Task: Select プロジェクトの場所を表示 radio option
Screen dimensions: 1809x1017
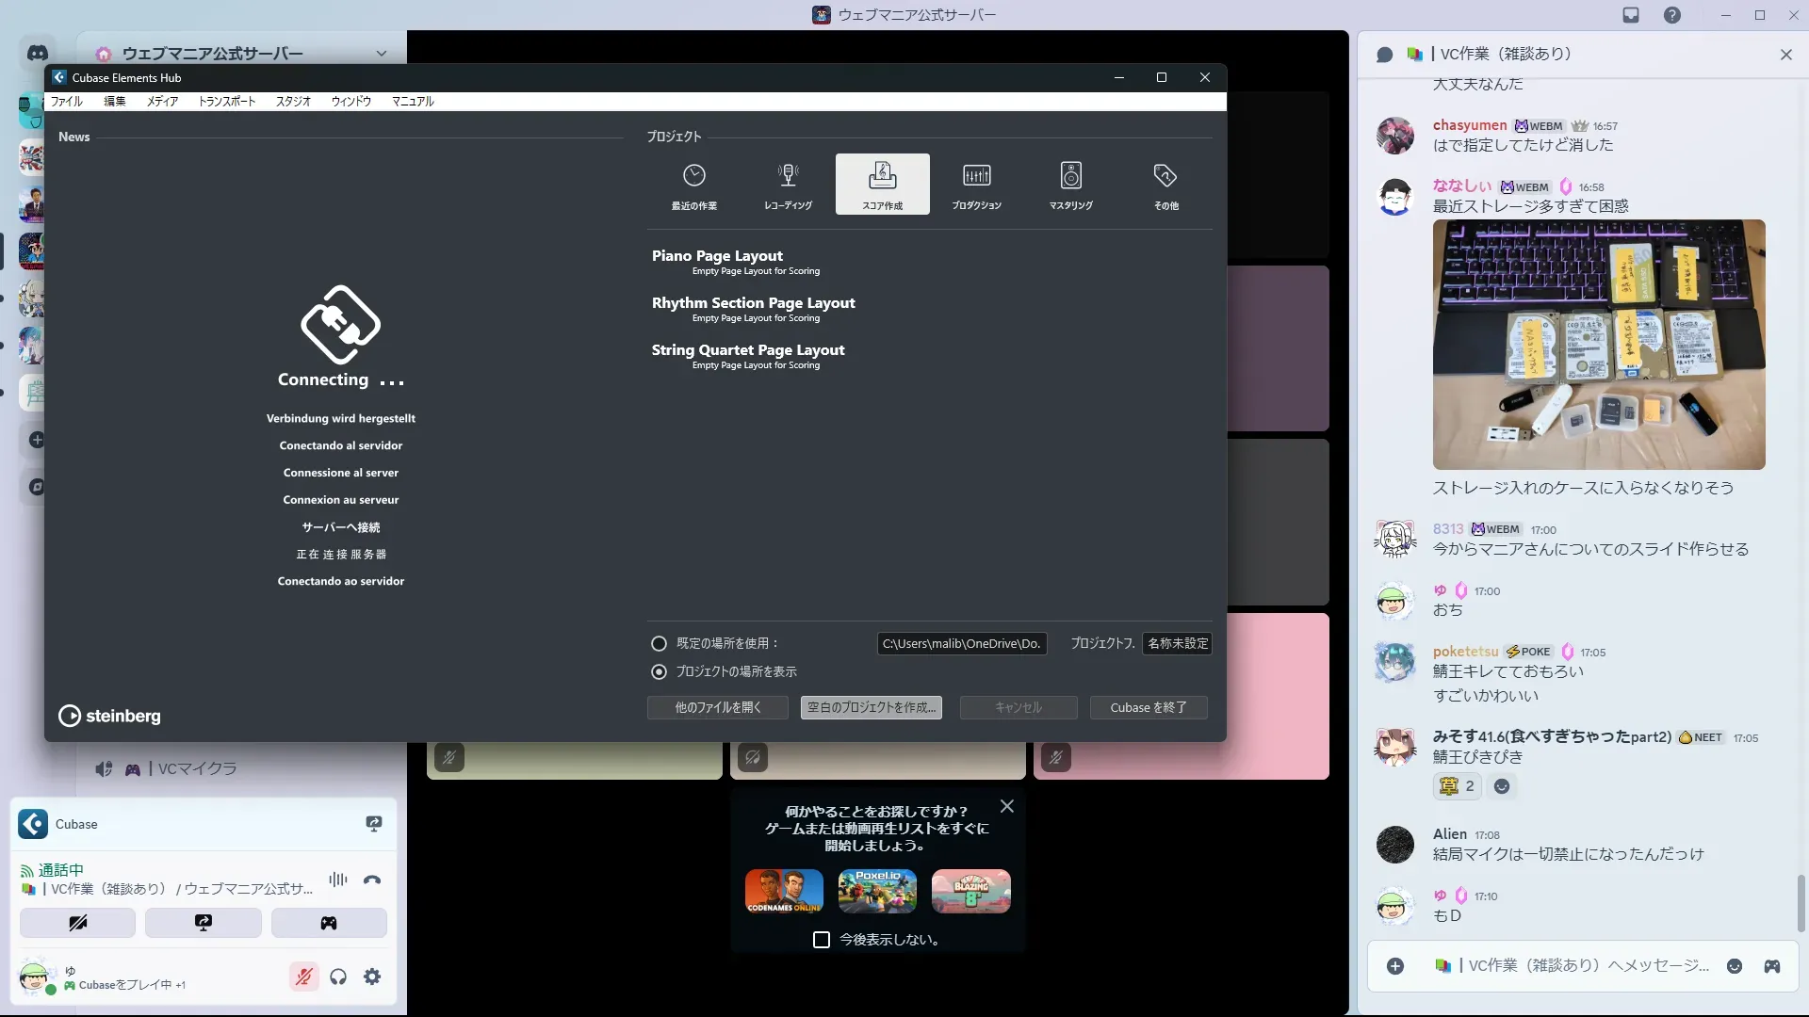Action: (x=659, y=671)
